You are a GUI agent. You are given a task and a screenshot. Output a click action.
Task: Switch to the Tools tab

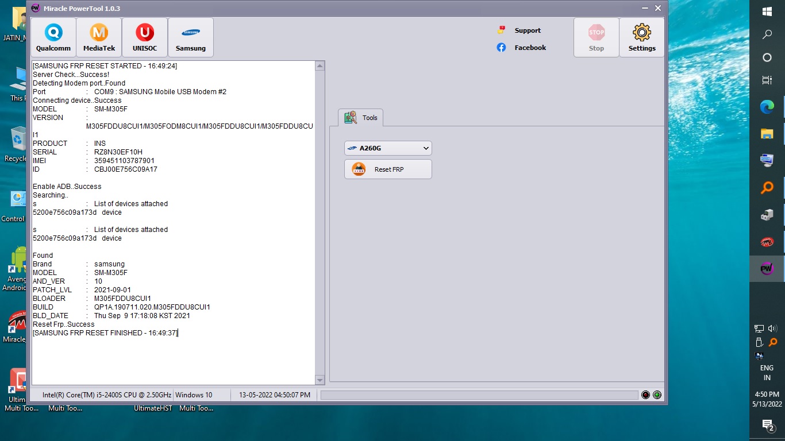tap(361, 118)
